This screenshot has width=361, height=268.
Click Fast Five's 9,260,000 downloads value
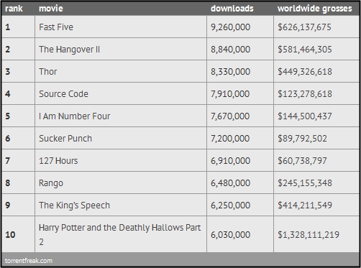[x=230, y=27]
